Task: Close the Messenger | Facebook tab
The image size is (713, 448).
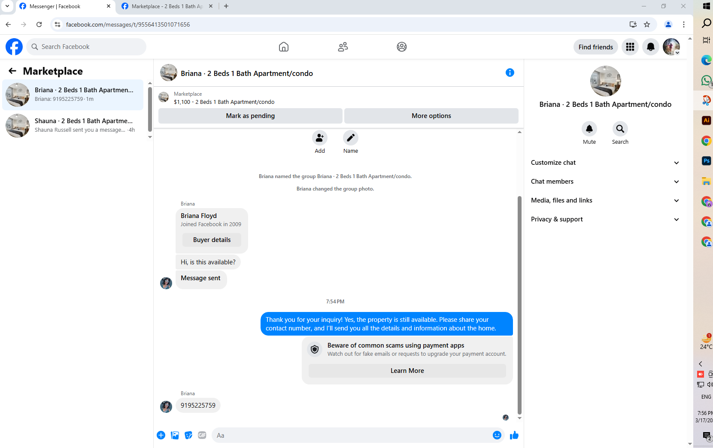Action: (x=109, y=6)
